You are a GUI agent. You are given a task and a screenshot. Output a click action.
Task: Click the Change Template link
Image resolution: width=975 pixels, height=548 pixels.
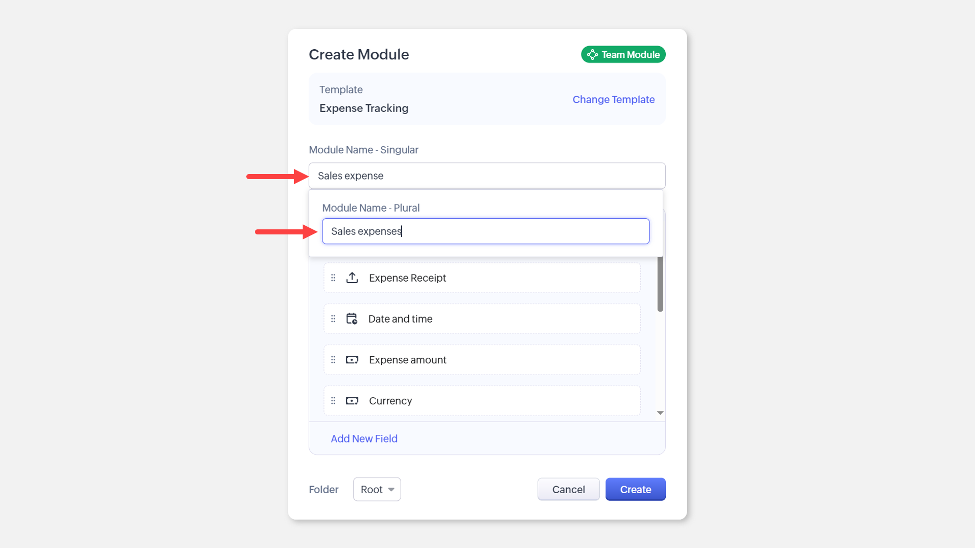click(x=613, y=99)
